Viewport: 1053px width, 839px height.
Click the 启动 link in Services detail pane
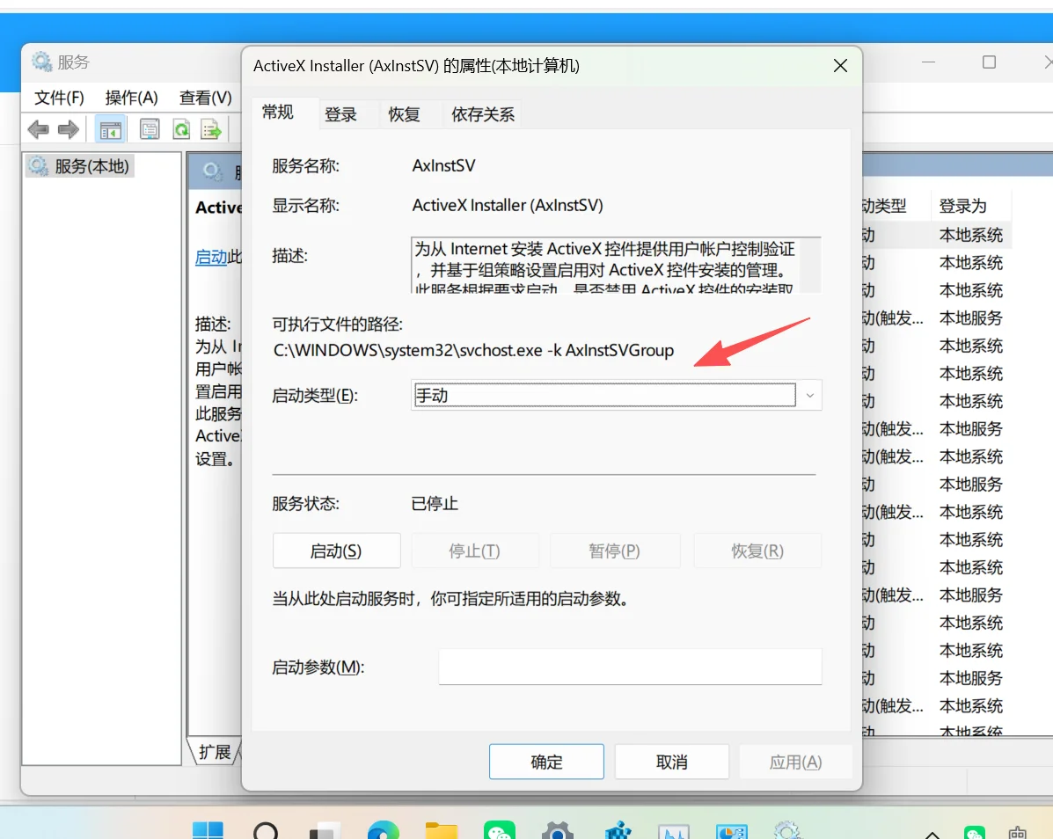click(211, 257)
